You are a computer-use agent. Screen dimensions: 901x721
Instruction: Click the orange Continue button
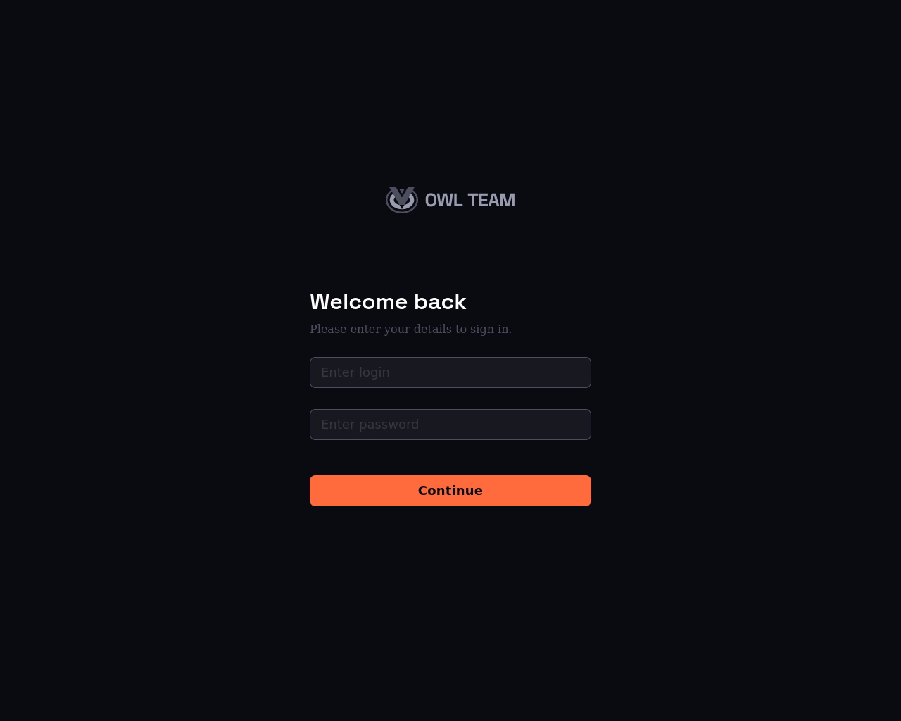coord(450,491)
